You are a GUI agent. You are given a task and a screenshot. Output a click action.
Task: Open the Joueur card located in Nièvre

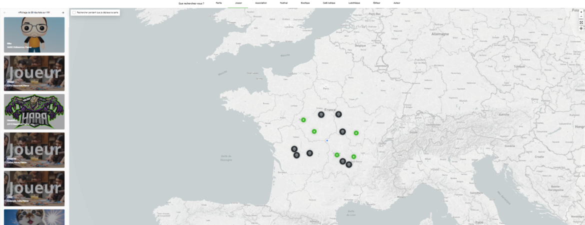click(34, 150)
